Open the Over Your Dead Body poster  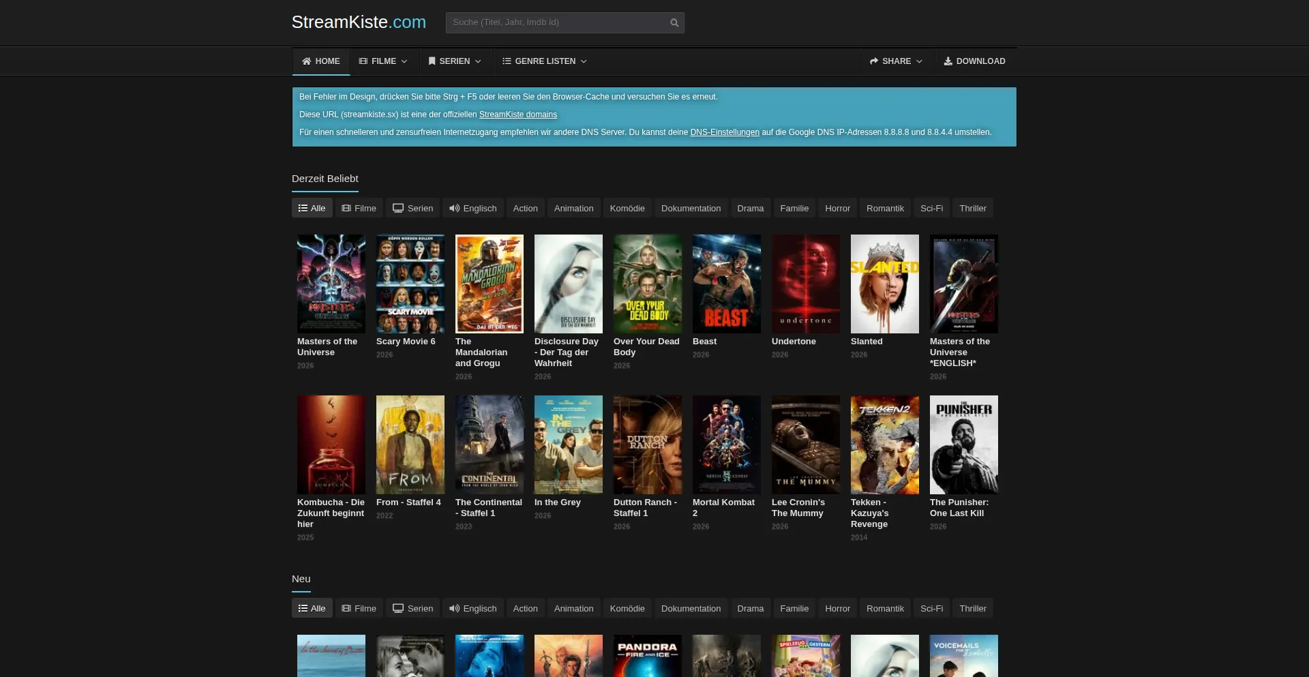(648, 284)
